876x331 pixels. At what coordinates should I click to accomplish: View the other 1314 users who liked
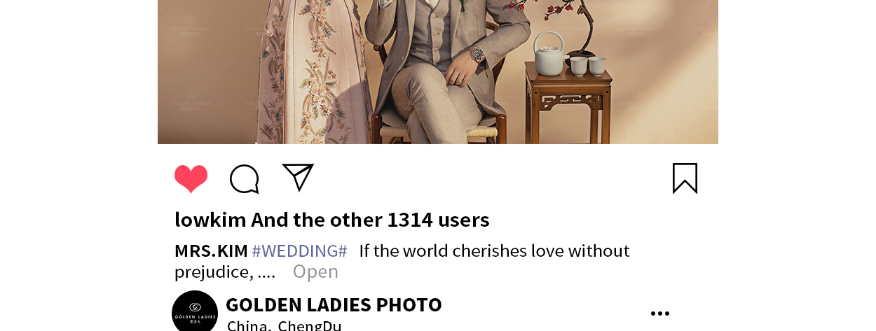[x=370, y=220]
